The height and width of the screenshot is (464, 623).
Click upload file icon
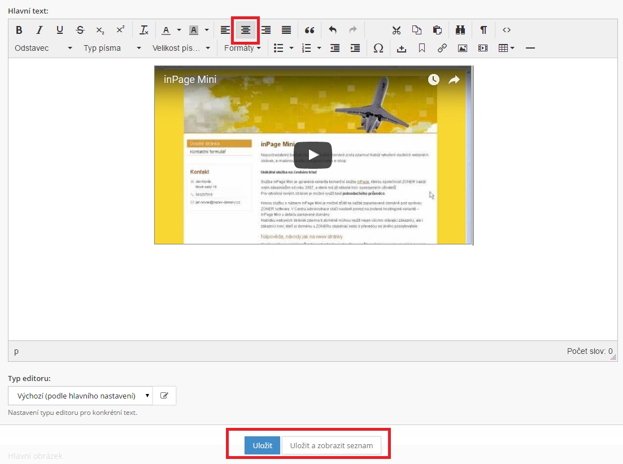tap(402, 48)
